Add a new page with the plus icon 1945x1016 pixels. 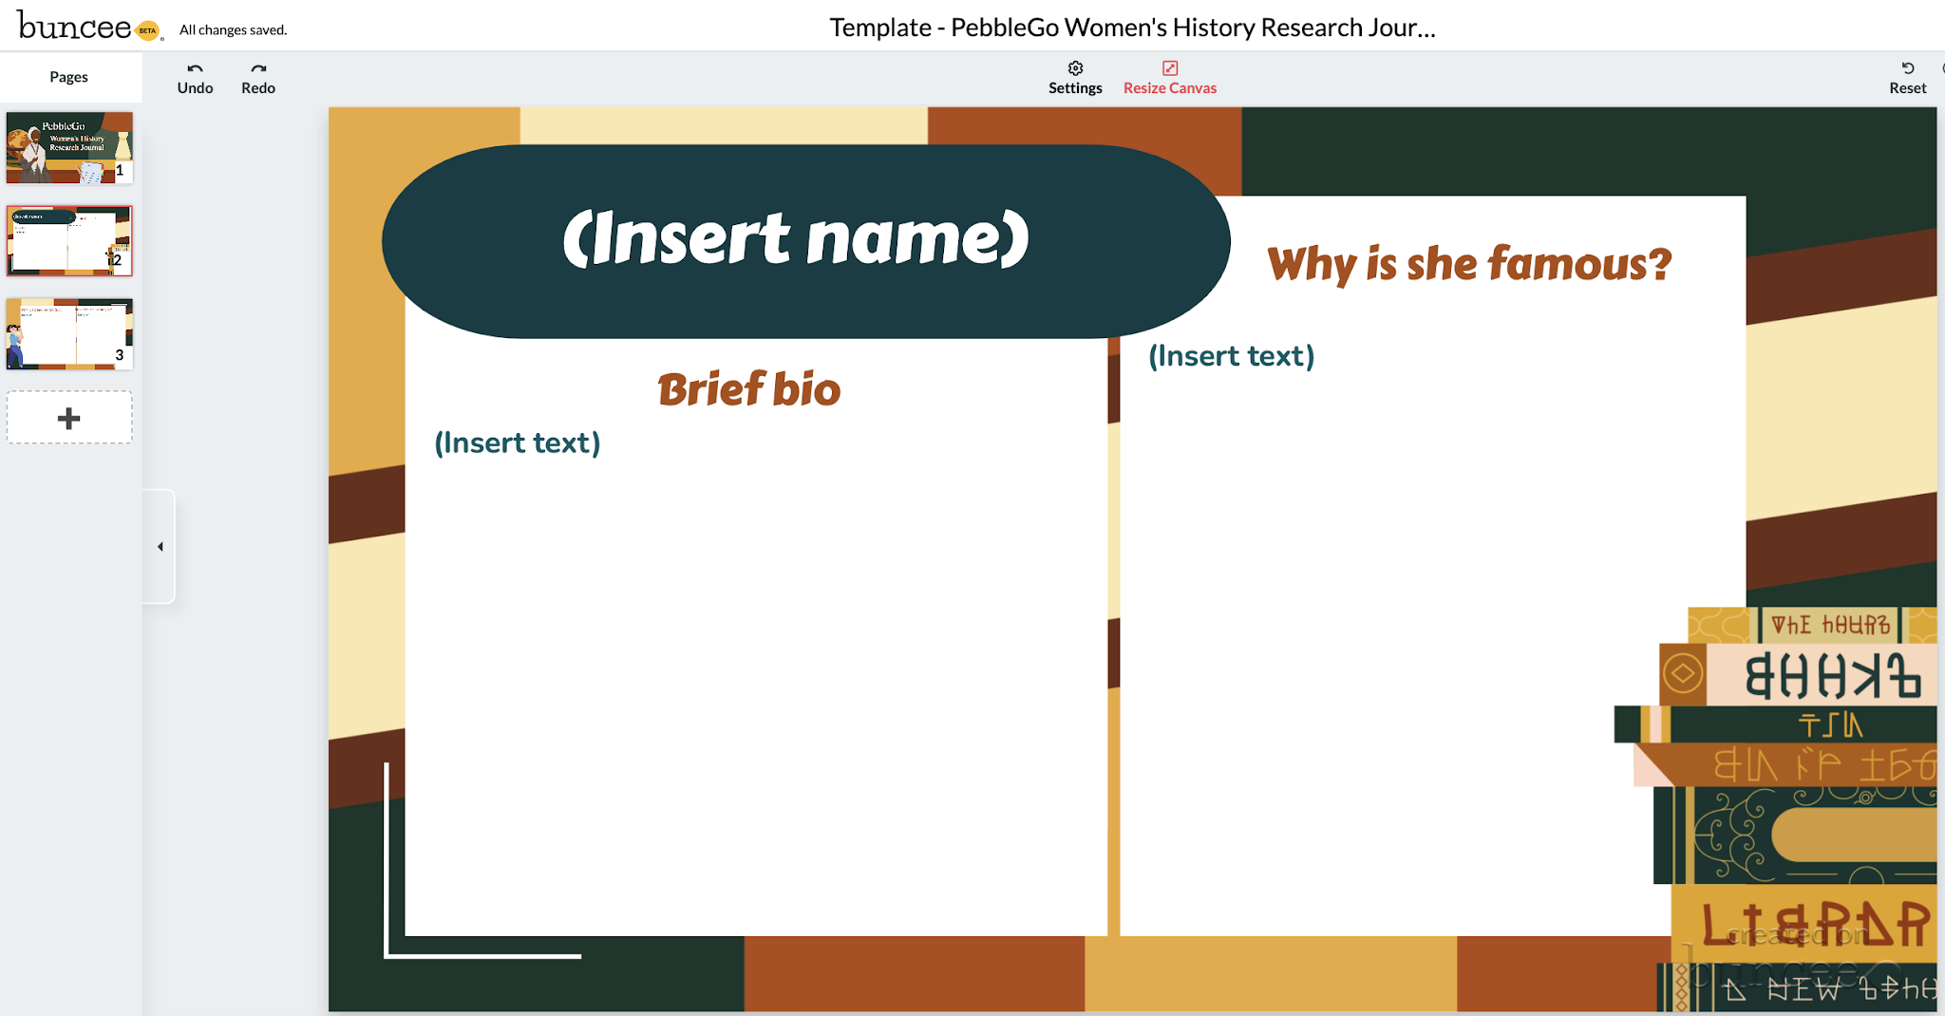(68, 418)
